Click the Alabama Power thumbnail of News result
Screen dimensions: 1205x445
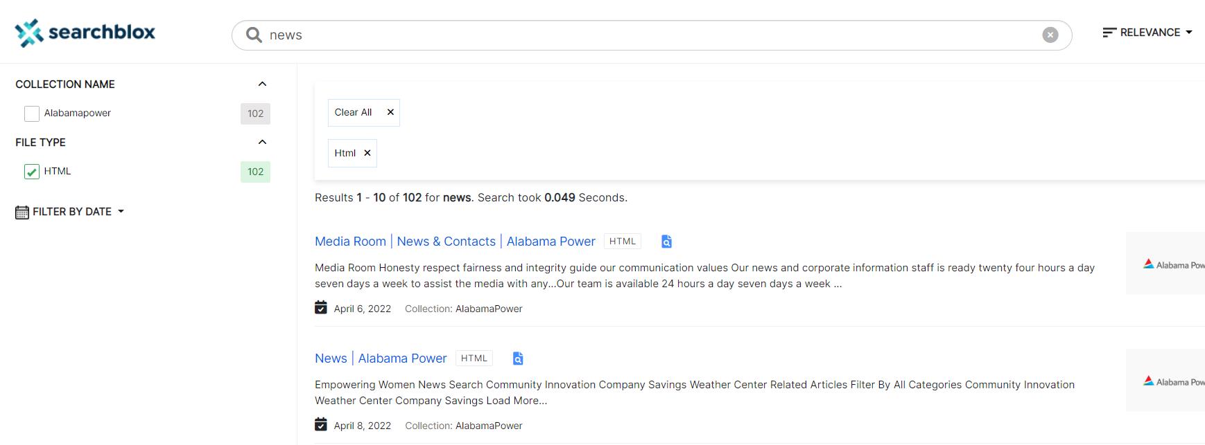click(x=1165, y=381)
